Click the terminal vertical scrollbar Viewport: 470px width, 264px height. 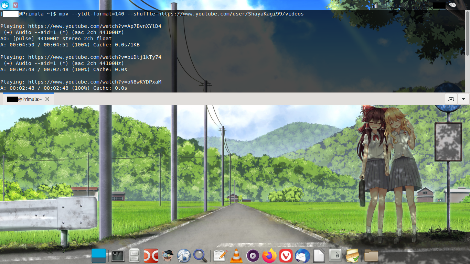[x=468, y=33]
